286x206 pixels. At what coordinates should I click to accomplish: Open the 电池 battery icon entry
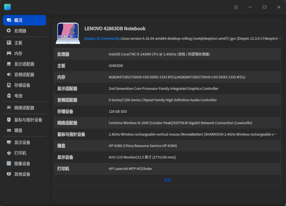(x=9, y=96)
